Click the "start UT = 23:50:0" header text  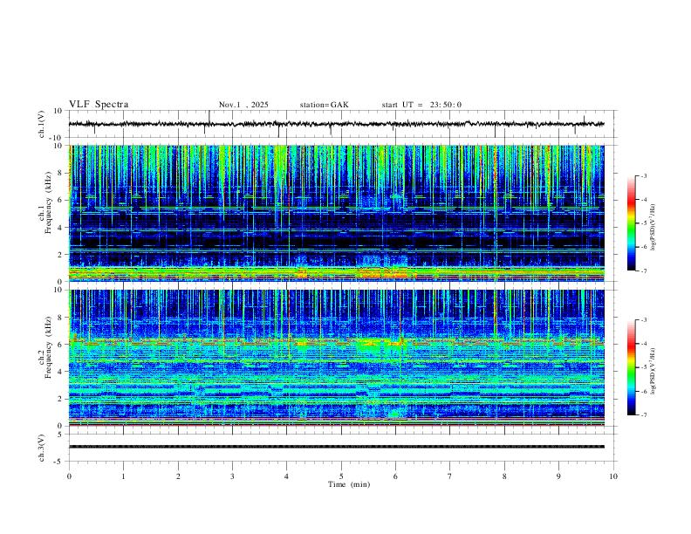(x=421, y=105)
